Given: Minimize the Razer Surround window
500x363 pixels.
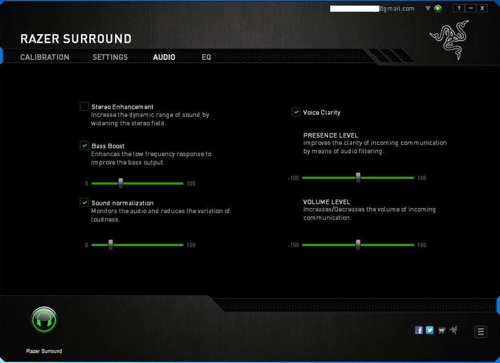Looking at the screenshot, I should coord(470,9).
